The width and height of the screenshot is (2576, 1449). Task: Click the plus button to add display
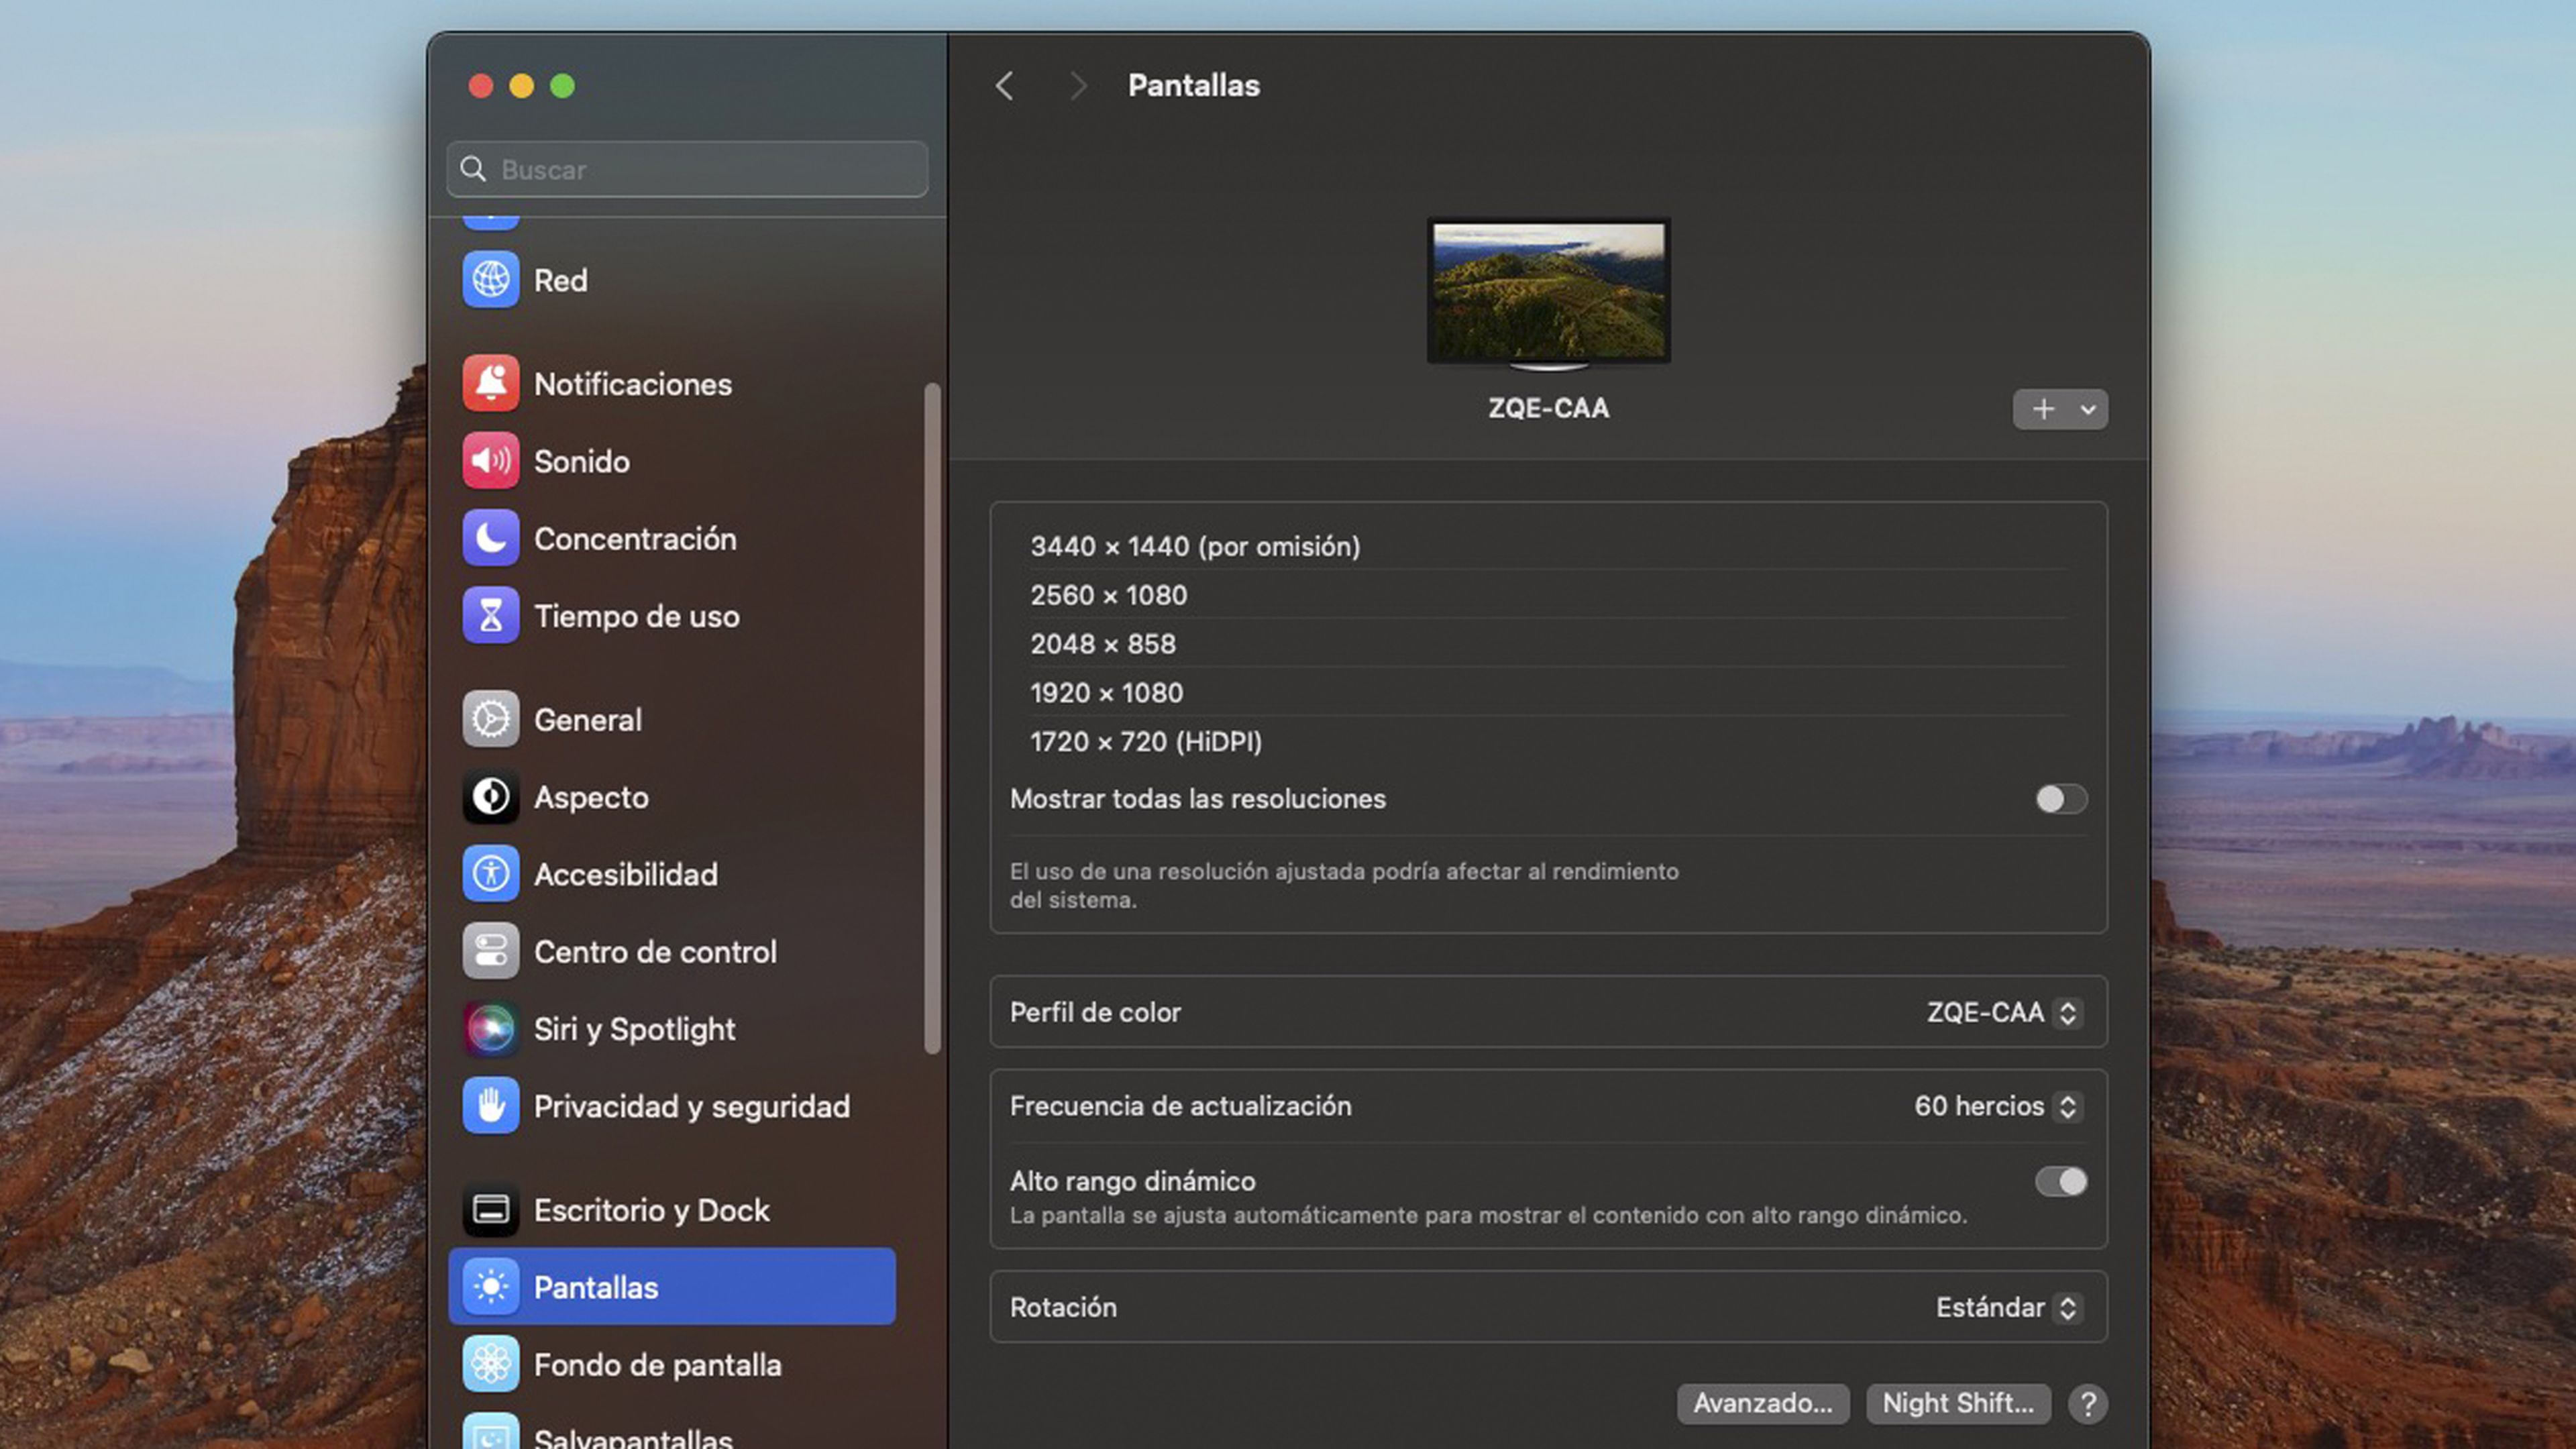coord(2043,409)
